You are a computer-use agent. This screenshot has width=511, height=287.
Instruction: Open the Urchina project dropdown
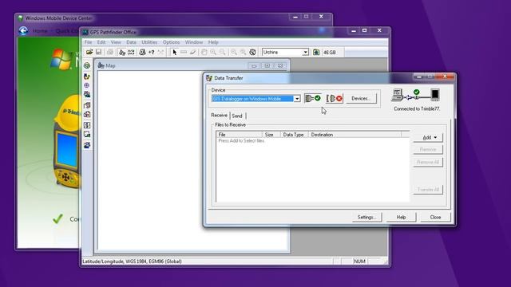pos(305,52)
